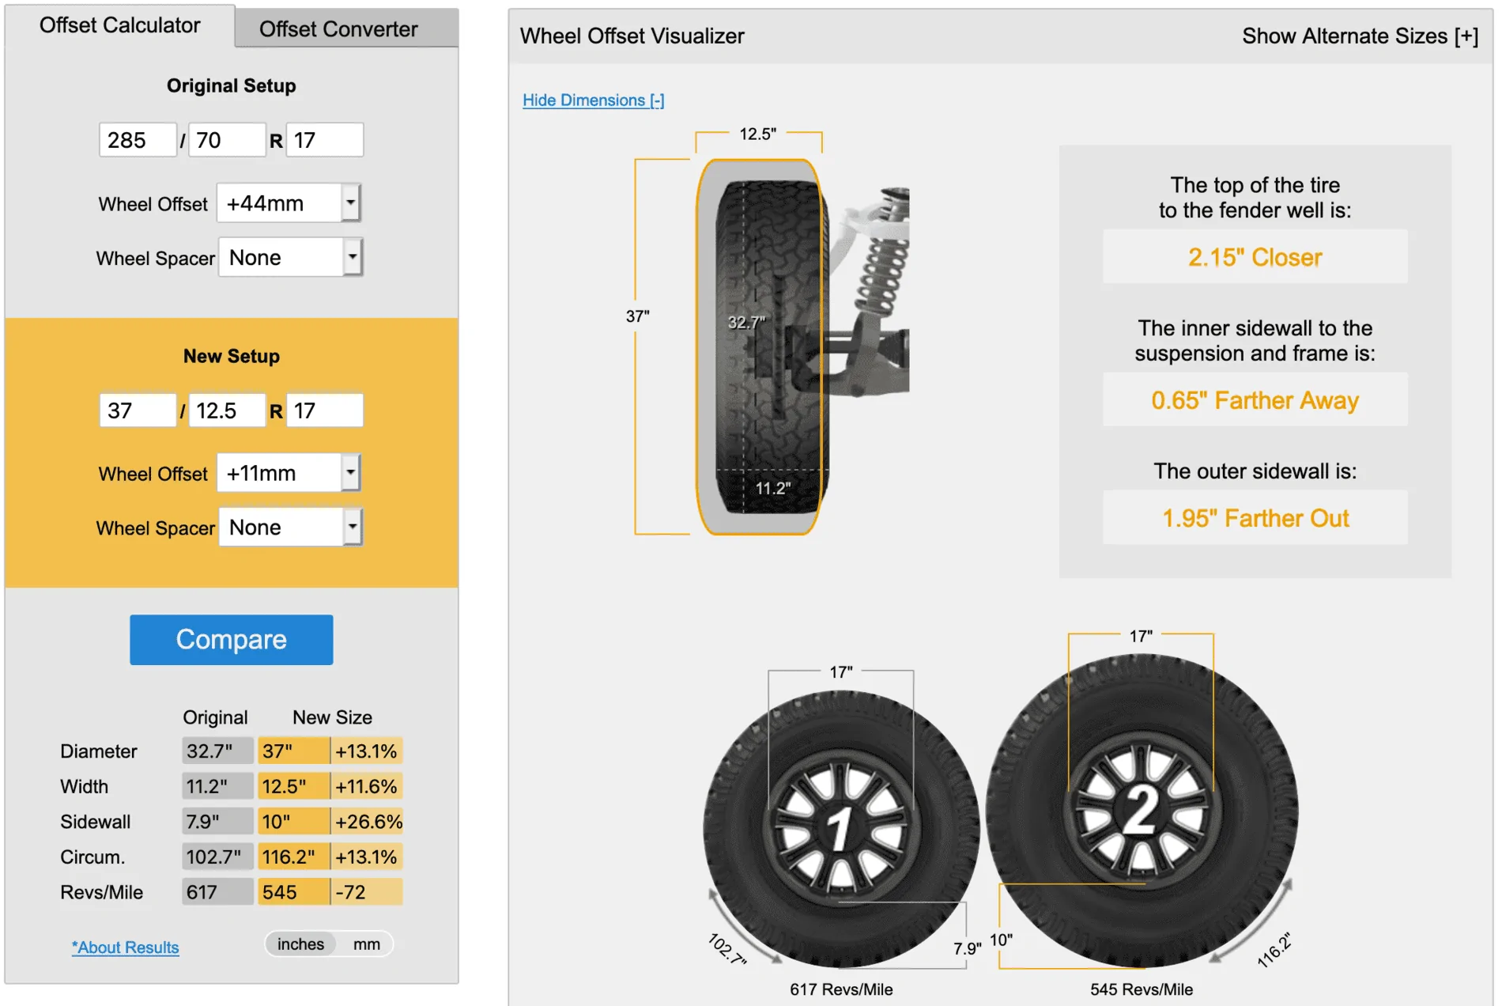
Task: Open the new setup Wheel Spacer dropdown
Action: (290, 527)
